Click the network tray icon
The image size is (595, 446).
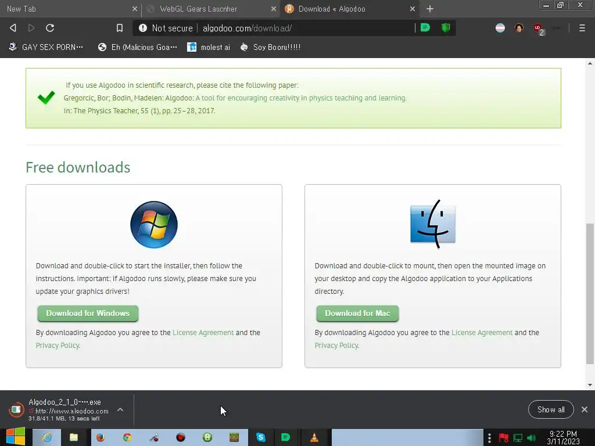pos(518,438)
